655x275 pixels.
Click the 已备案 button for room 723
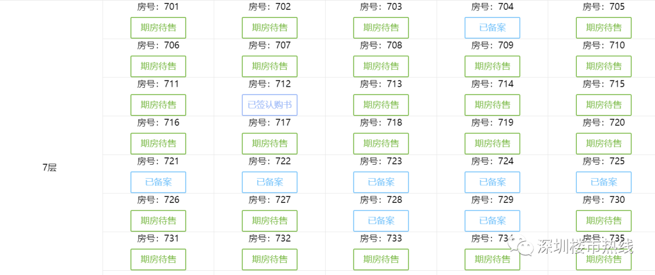pyautogui.click(x=381, y=182)
